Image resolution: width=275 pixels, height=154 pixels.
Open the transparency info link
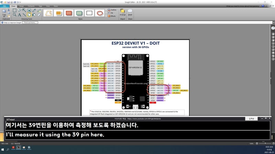click(243, 6)
